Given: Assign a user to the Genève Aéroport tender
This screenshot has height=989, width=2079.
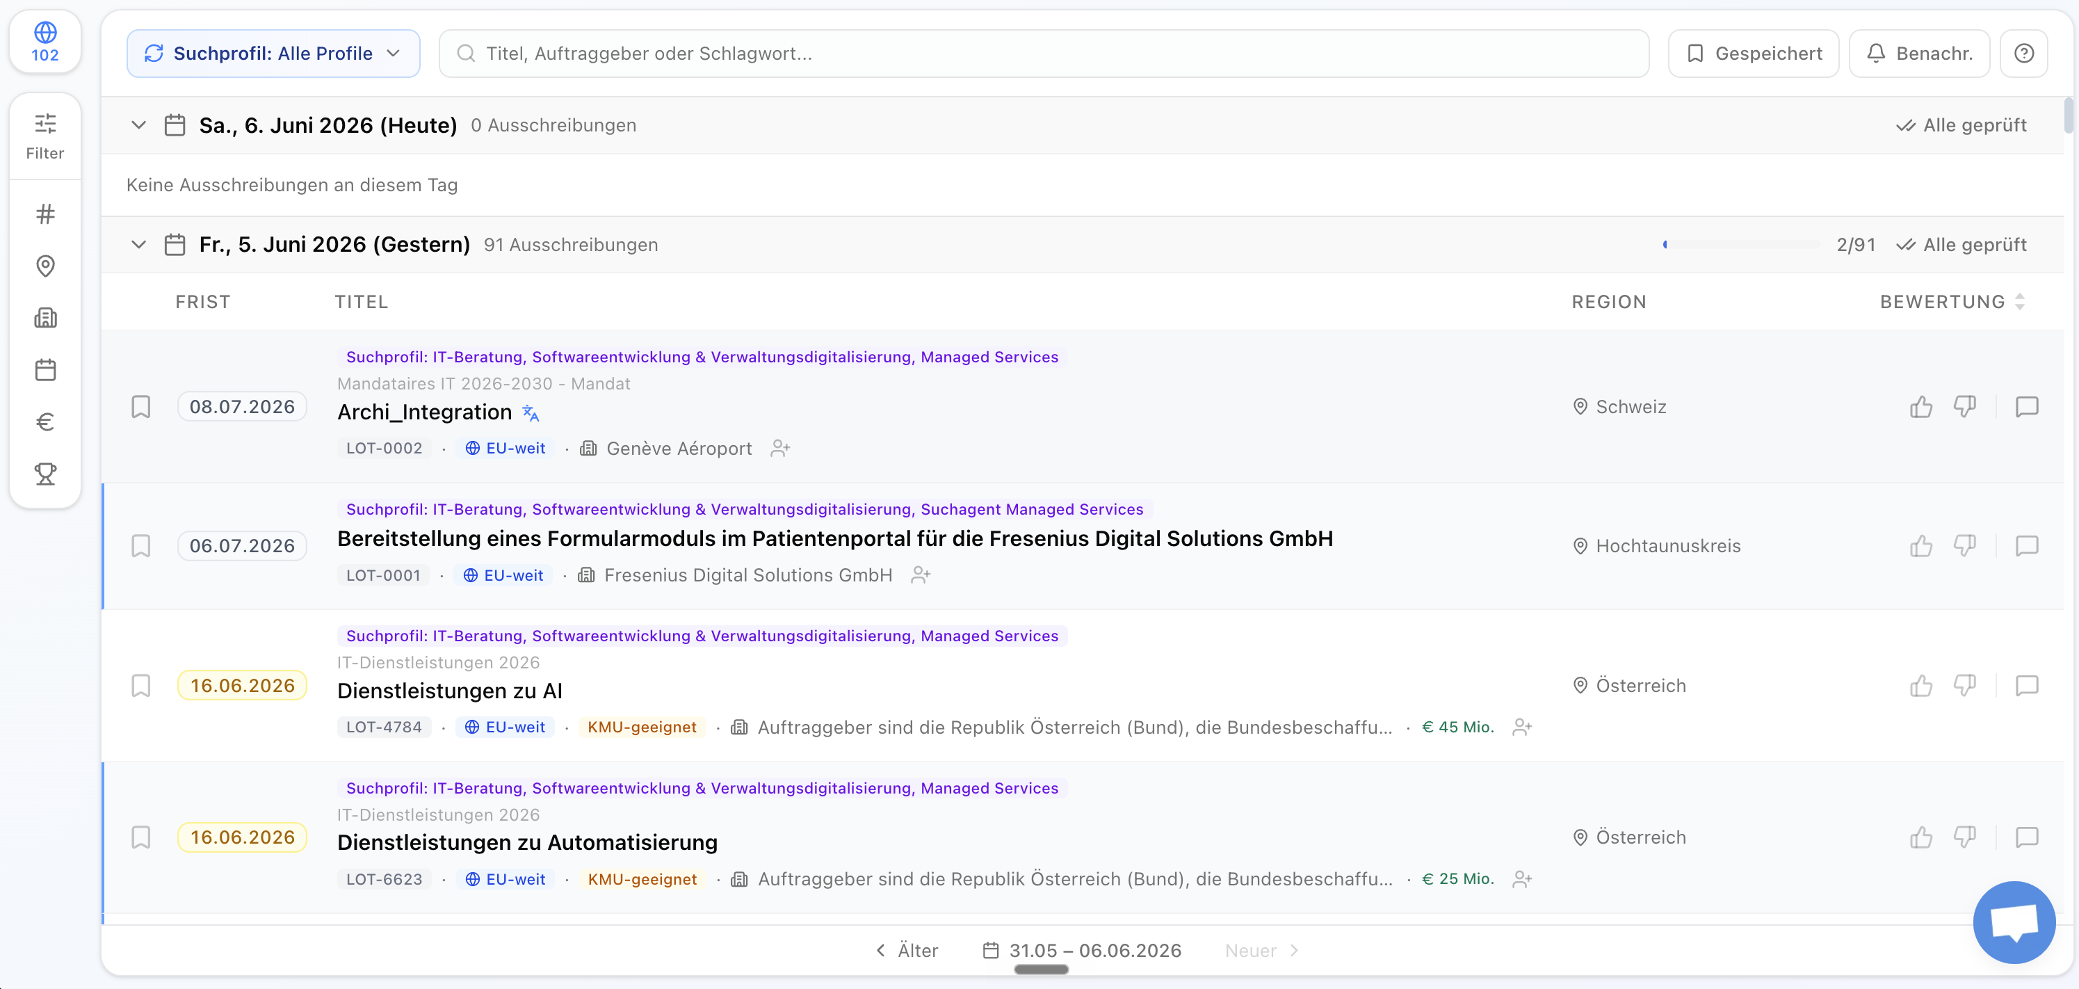Looking at the screenshot, I should pyautogui.click(x=779, y=448).
